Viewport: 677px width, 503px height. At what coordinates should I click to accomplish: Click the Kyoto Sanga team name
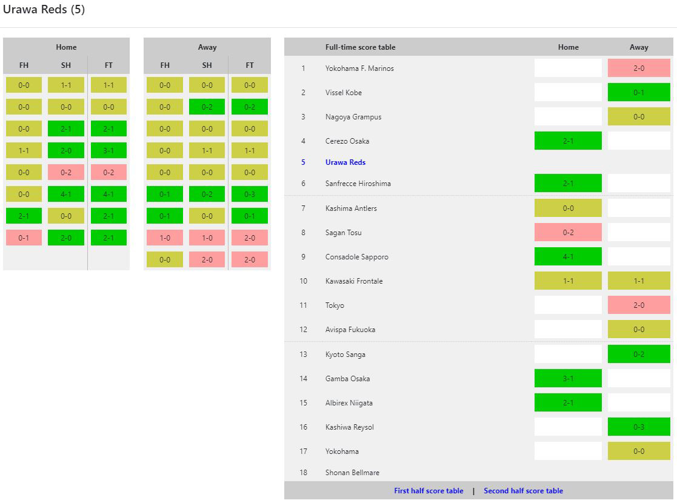click(345, 354)
